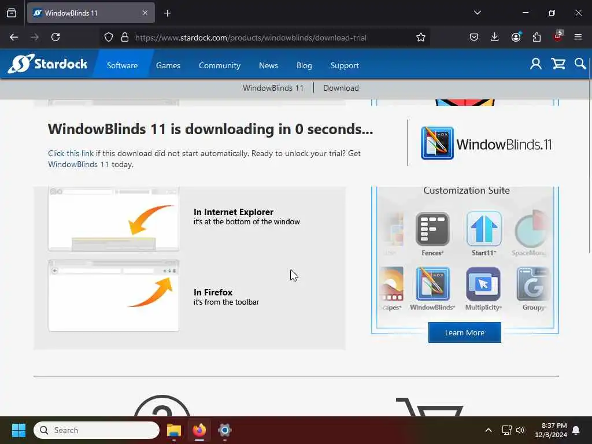Click the WindowBlinds.11 product logo
Image resolution: width=592 pixels, height=444 pixels.
[x=486, y=143]
